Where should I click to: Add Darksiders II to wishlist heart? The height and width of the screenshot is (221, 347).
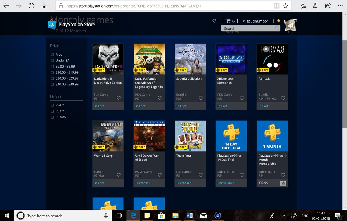click(119, 98)
